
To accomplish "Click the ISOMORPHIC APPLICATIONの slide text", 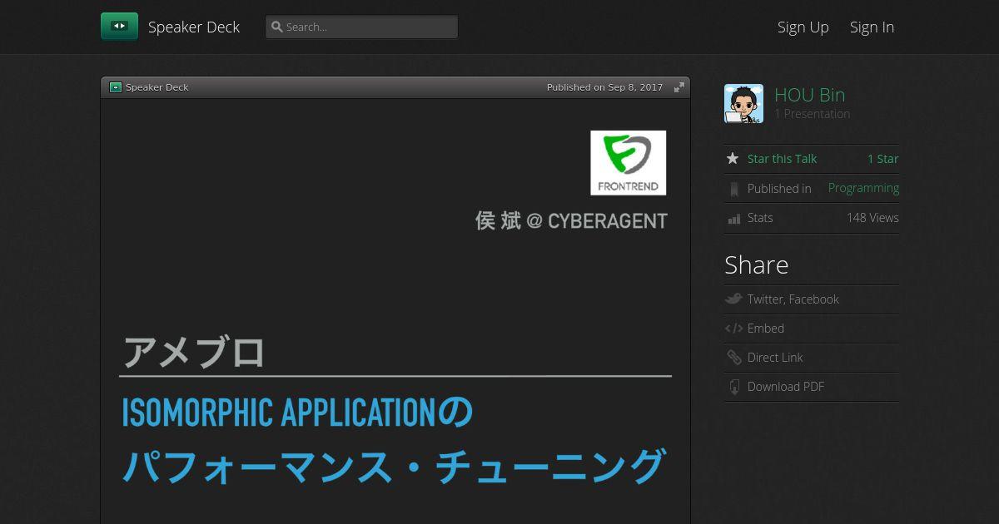I will (297, 413).
